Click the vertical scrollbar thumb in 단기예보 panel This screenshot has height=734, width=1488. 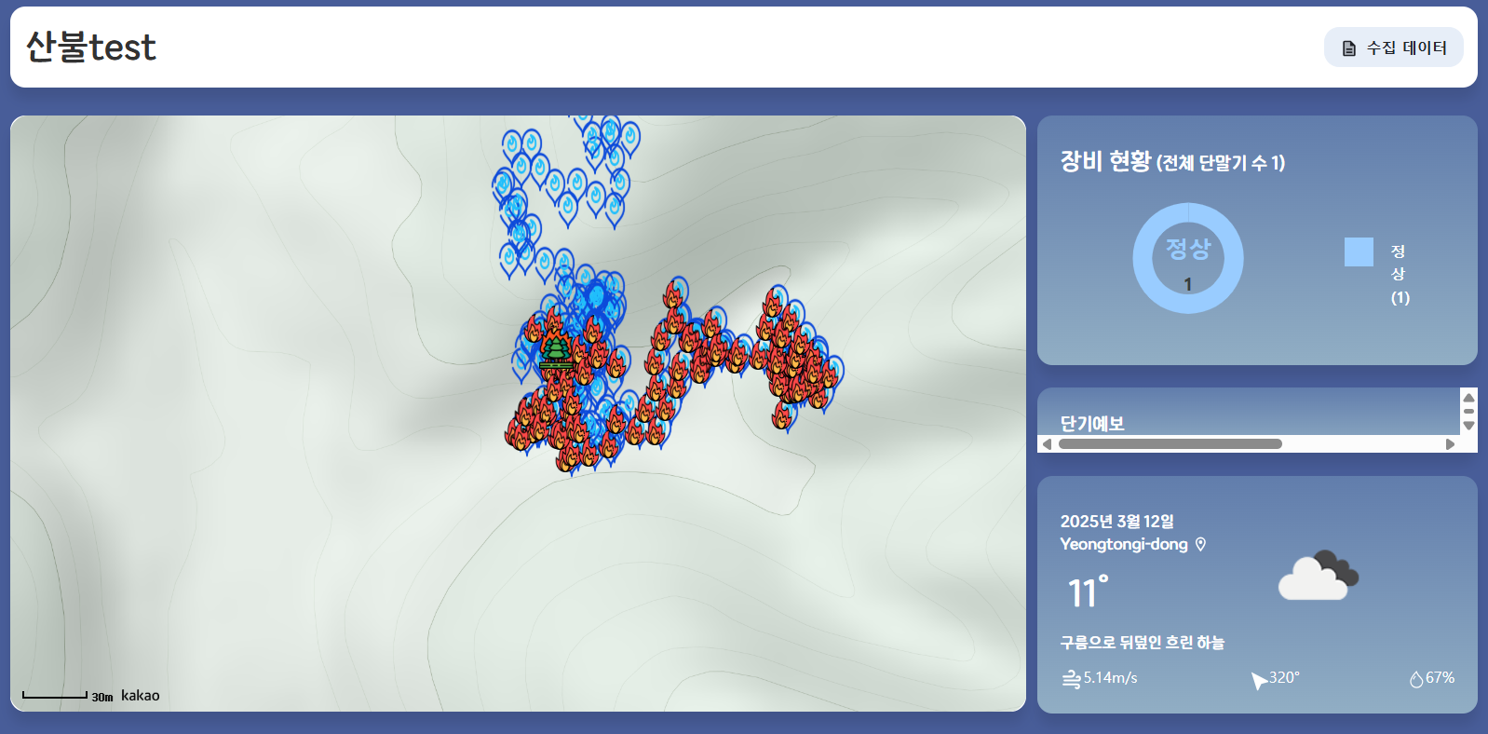coord(1468,411)
